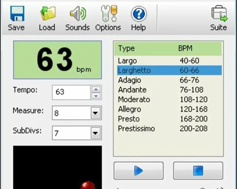Stop the metronome with the stop button
This screenshot has height=189, width=237.
198,170
